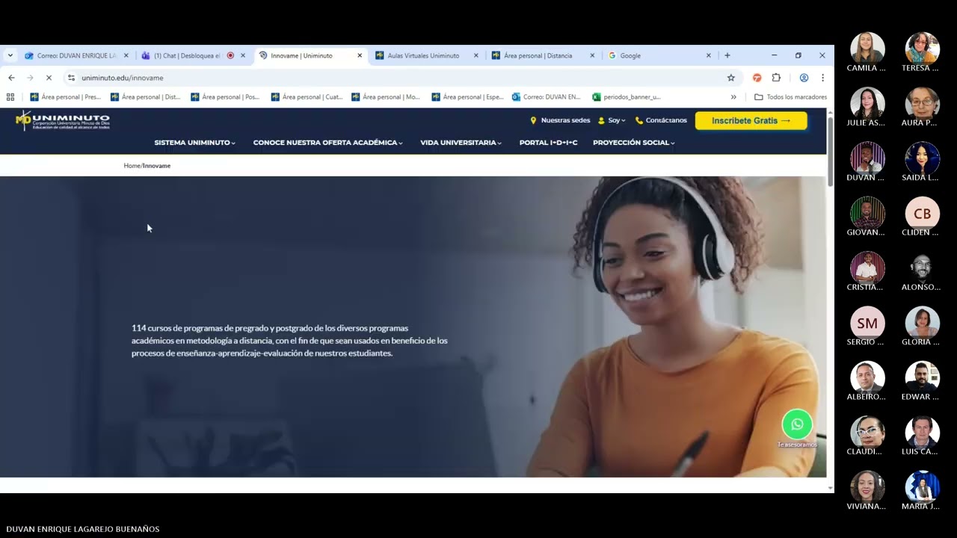Select CB avatar of CLIDEN participant
Image resolution: width=957 pixels, height=538 pixels.
click(922, 214)
